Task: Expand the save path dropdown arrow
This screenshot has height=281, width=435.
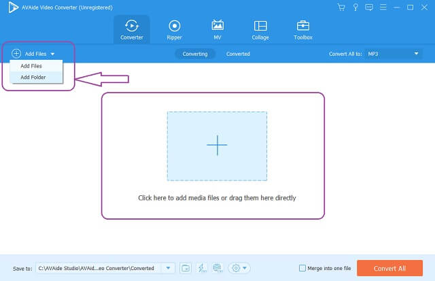Action: (x=168, y=268)
